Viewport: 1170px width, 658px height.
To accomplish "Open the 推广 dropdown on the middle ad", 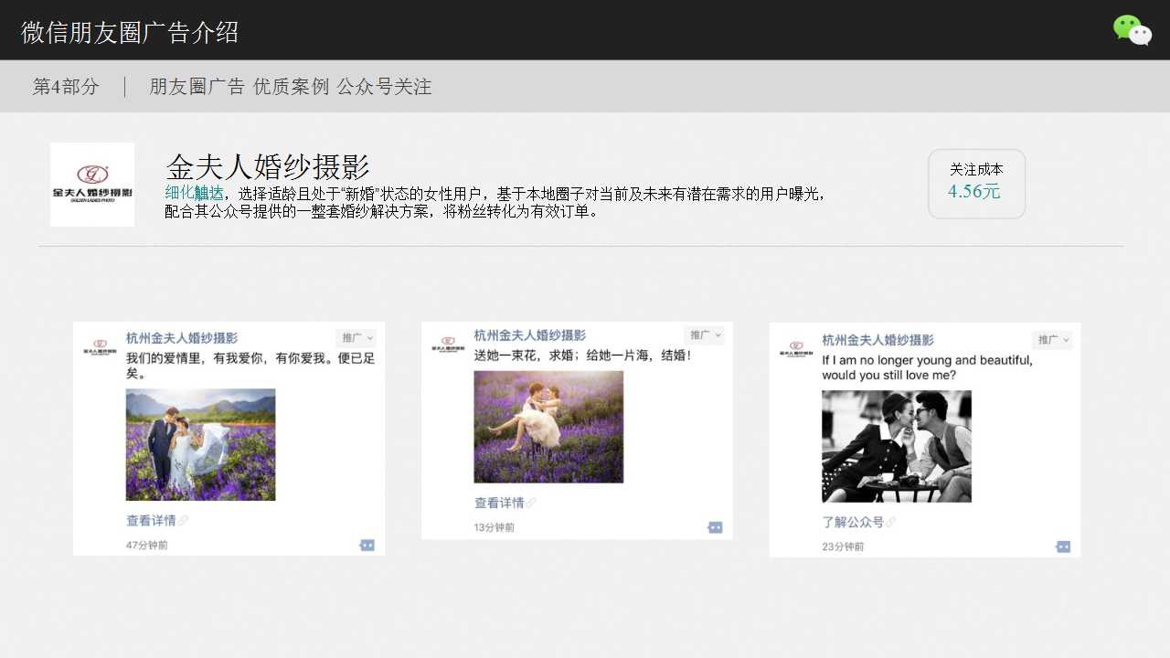I will pos(704,335).
